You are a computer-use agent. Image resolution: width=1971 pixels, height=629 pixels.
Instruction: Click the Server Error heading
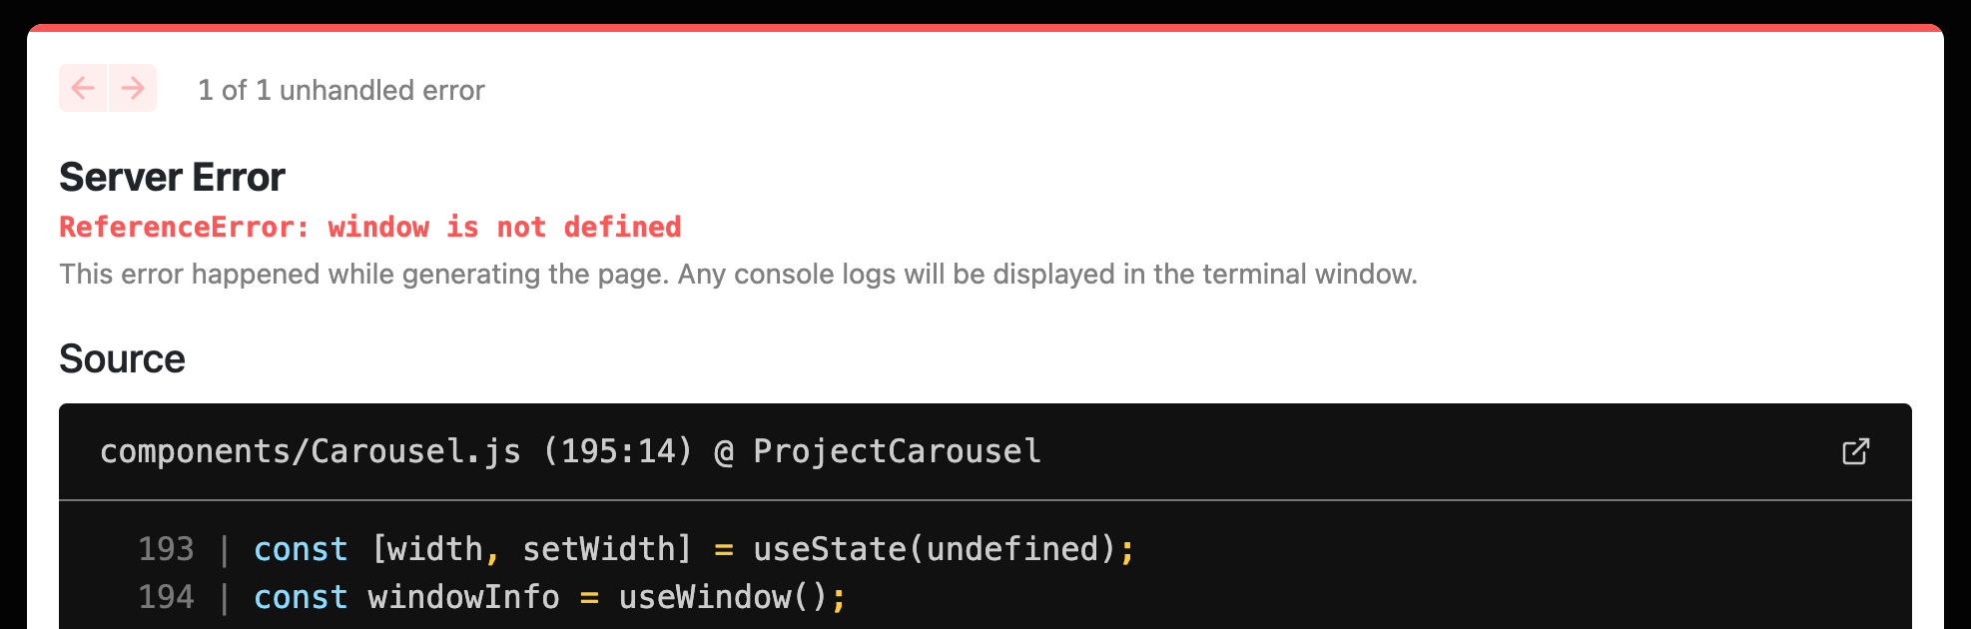[x=172, y=177]
